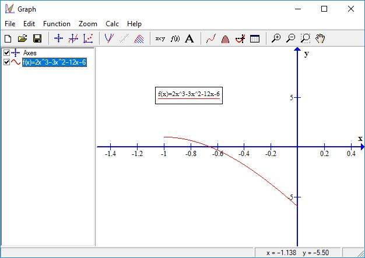Click the New document icon
365x258 pixels.
(x=8, y=39)
